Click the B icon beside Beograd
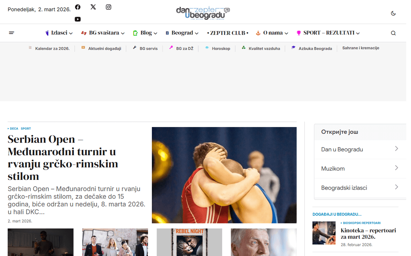This screenshot has width=411, height=256. pos(167,33)
